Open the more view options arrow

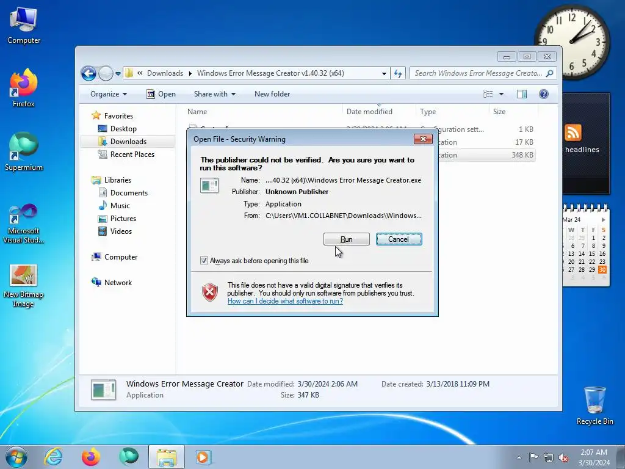tap(502, 94)
